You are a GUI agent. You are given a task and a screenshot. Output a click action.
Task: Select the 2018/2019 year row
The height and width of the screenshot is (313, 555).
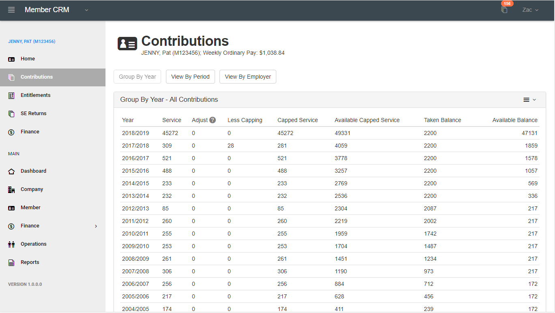pos(330,133)
